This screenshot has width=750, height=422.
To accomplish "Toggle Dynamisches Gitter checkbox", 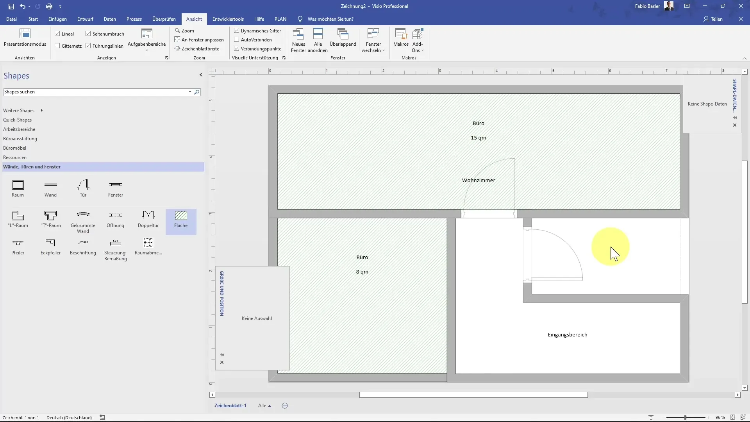I will [237, 30].
